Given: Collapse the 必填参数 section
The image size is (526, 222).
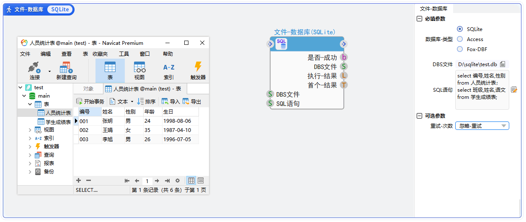Looking at the screenshot, I should pos(420,19).
